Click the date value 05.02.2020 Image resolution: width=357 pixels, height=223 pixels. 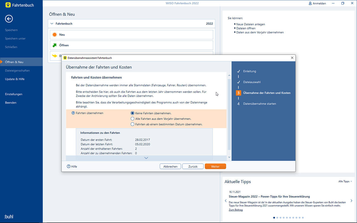point(143,144)
